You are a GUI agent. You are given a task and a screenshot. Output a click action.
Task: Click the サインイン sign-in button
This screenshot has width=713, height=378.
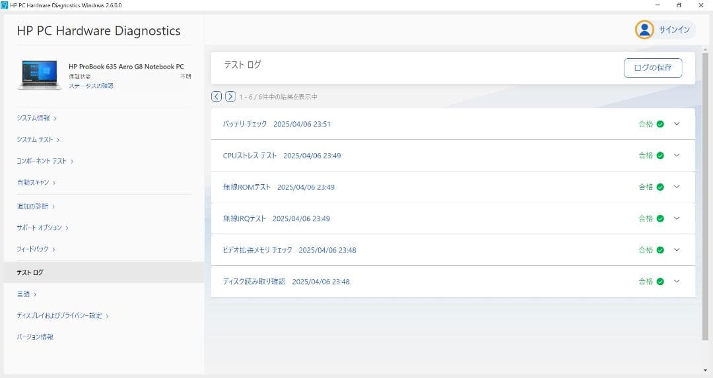[673, 30]
